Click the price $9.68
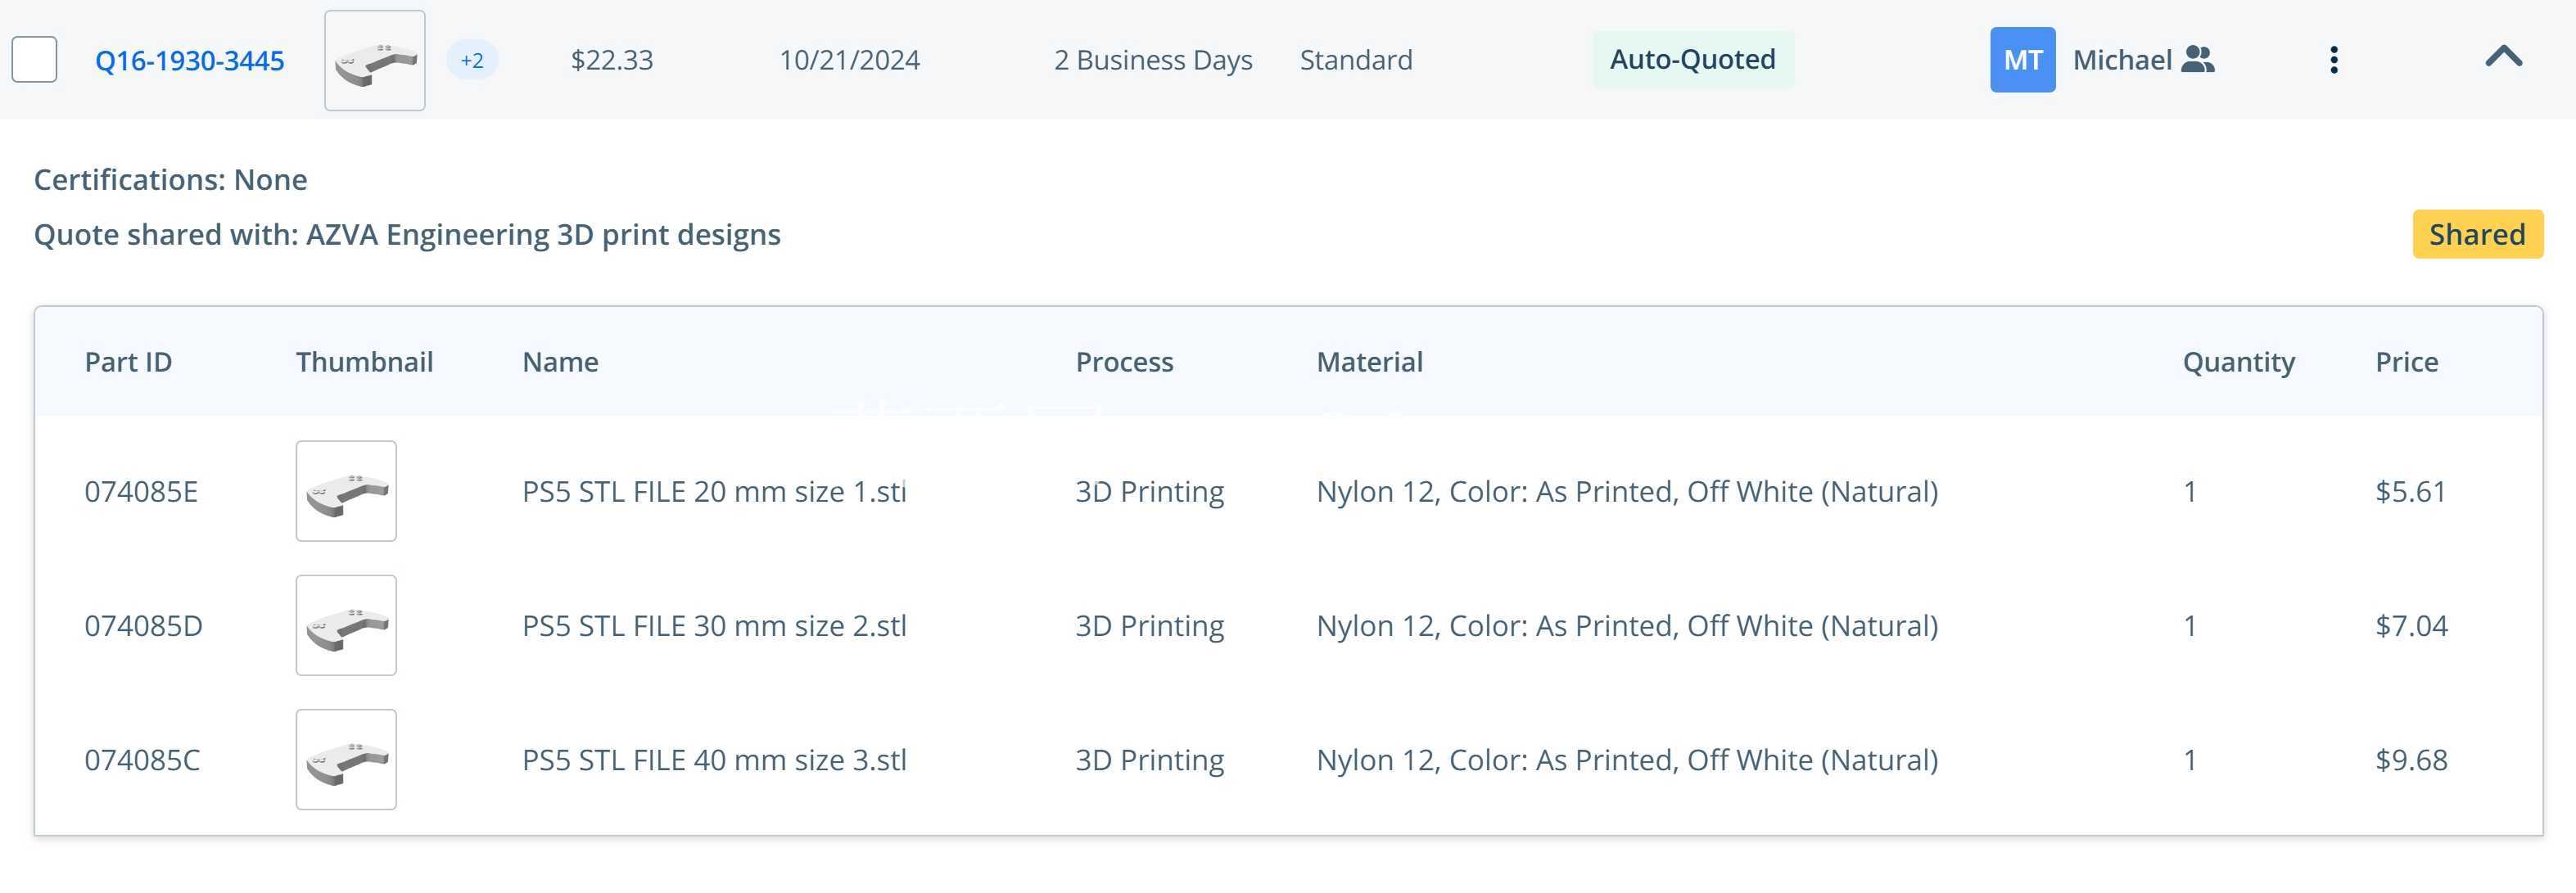Screen dimensions: 2576x893 click(x=2411, y=760)
